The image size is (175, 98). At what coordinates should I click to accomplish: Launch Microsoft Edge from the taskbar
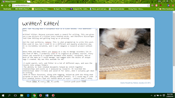(28, 95)
